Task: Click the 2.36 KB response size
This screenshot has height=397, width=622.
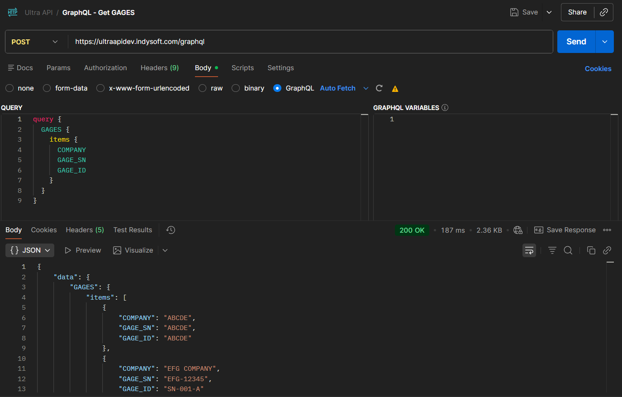Action: point(489,230)
